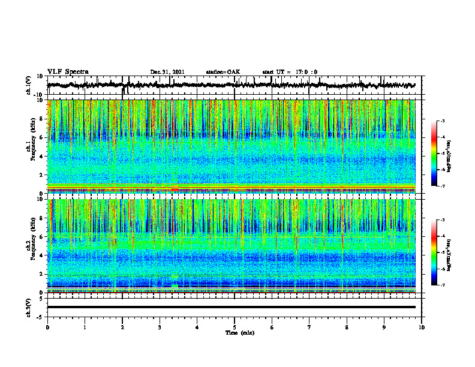
Task: Click the ch.2 spectrogram color bar
Action: pos(434,252)
